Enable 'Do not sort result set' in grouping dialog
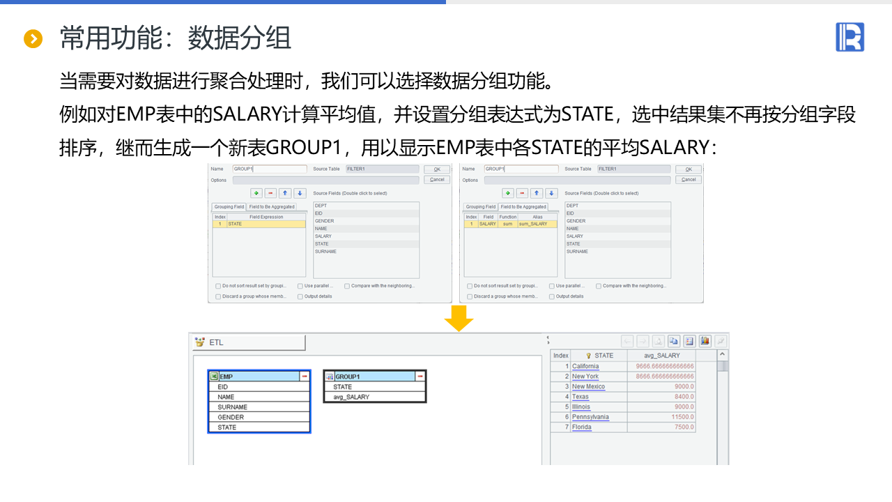Viewport: 892px width, 502px height. [218, 286]
